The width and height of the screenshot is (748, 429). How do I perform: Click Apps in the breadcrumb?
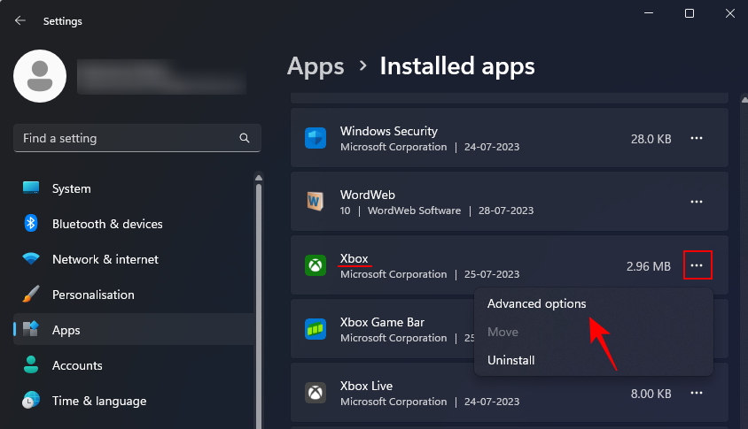(316, 66)
